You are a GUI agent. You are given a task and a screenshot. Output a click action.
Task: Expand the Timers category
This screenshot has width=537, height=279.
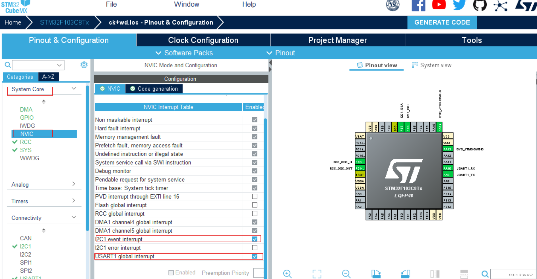pyautogui.click(x=74, y=200)
